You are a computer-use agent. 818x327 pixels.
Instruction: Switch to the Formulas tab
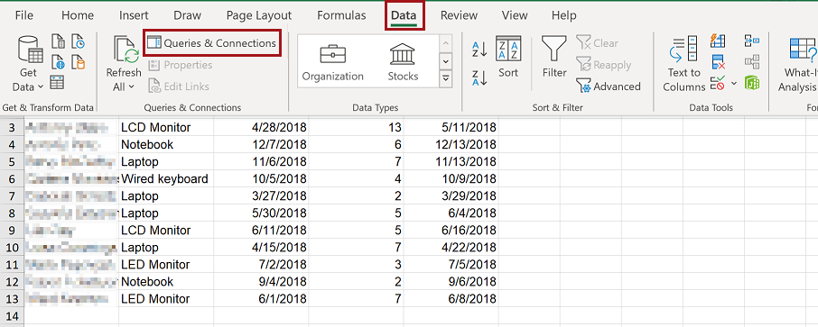[341, 15]
